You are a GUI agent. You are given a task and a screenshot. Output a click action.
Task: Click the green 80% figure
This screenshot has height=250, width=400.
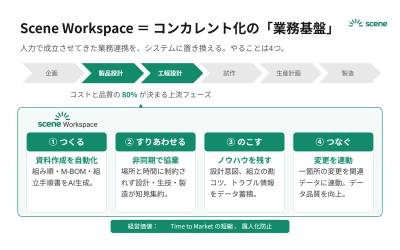[x=129, y=95]
